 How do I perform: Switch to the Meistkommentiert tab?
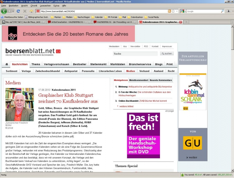point(139,80)
